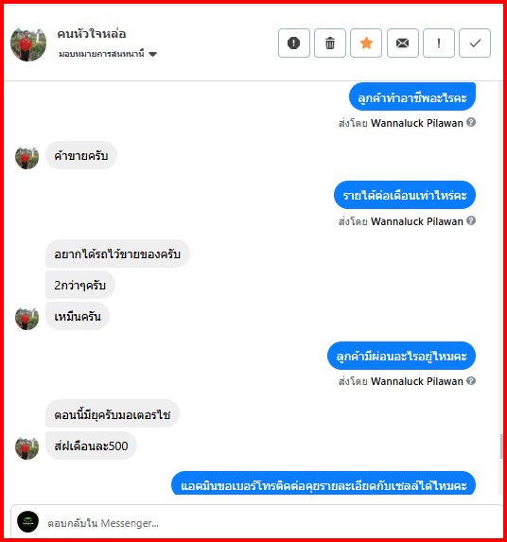Viewport: 507px width, 542px height.
Task: Click the customer avatar beside the เหมื่นครัน message
Action: 26,318
